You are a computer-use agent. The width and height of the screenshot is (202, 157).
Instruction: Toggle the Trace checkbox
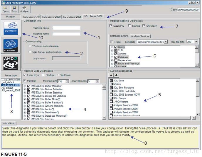111,42
